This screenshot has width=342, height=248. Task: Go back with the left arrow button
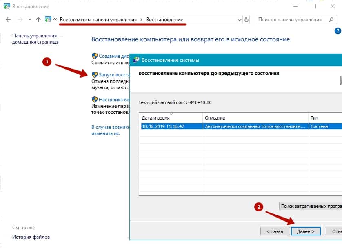coord(8,20)
